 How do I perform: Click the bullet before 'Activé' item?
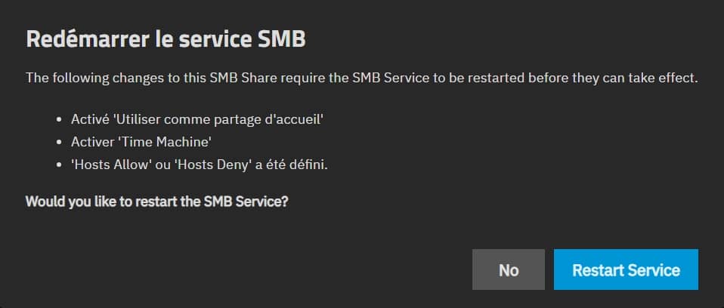(60, 119)
